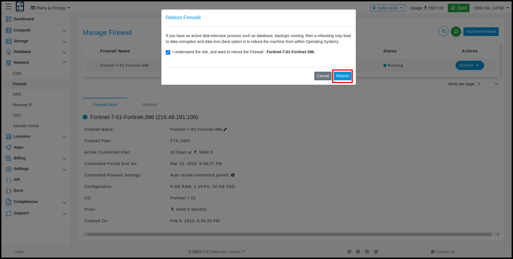Open the Plans & Pricing dropdown
The image size is (513, 259).
click(50, 8)
